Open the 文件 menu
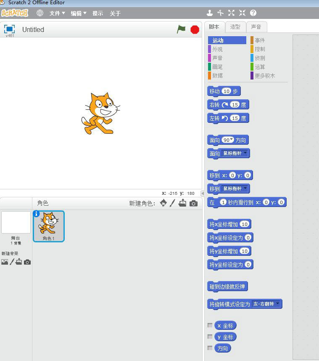 click(57, 13)
